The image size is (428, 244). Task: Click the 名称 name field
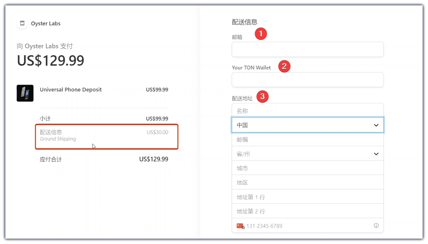[307, 111]
